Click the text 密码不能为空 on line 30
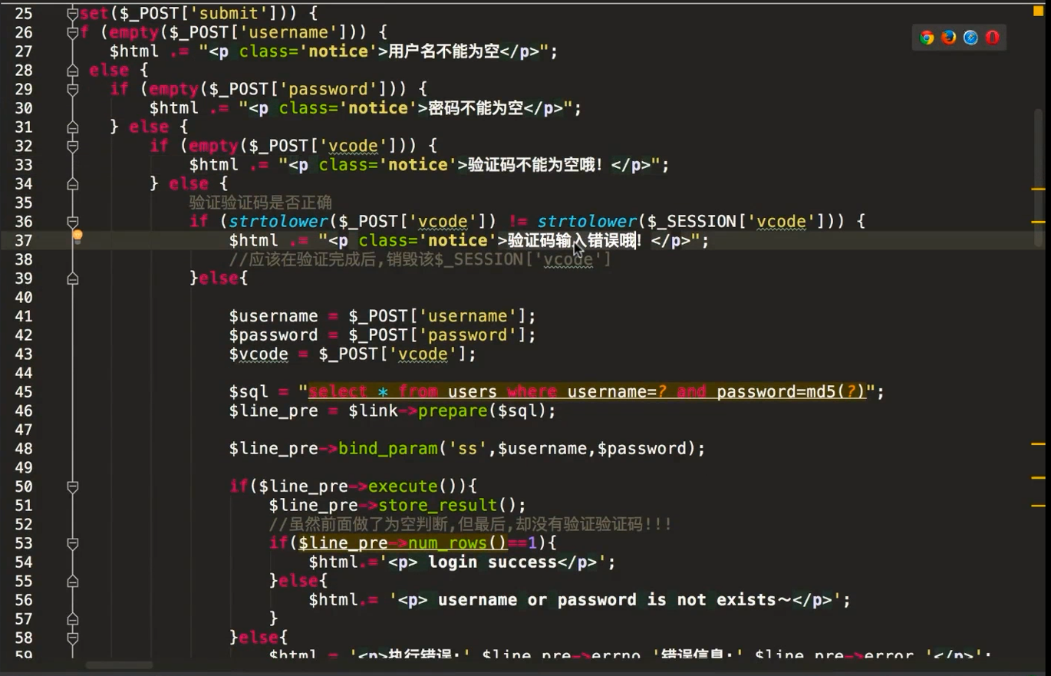Viewport: 1051px width, 676px height. pyautogui.click(x=475, y=108)
